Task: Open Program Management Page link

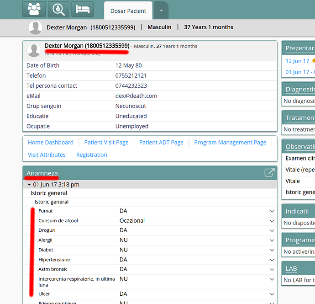Action: coord(230,143)
